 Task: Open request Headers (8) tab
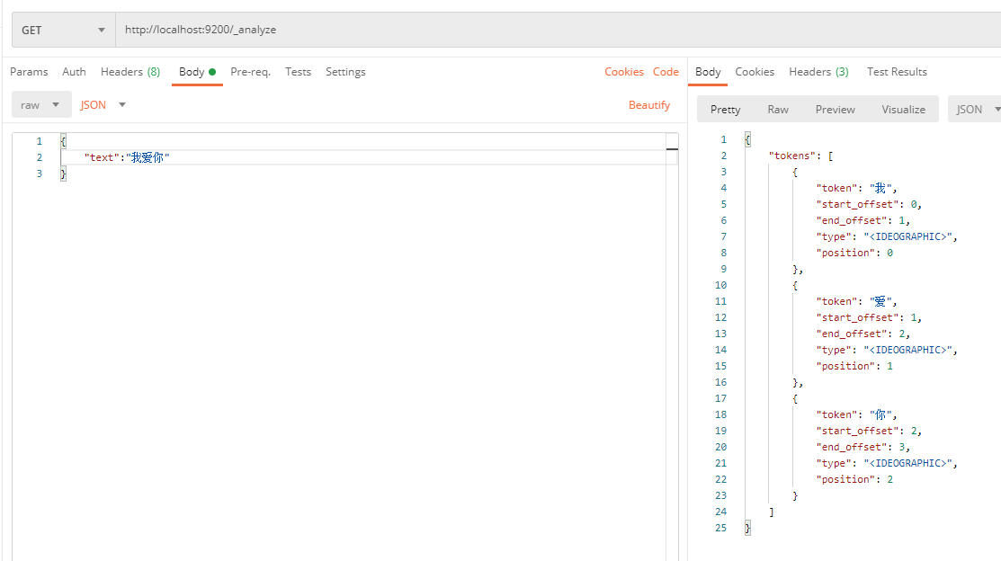click(x=130, y=72)
